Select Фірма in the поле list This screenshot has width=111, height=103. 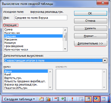click(26, 71)
